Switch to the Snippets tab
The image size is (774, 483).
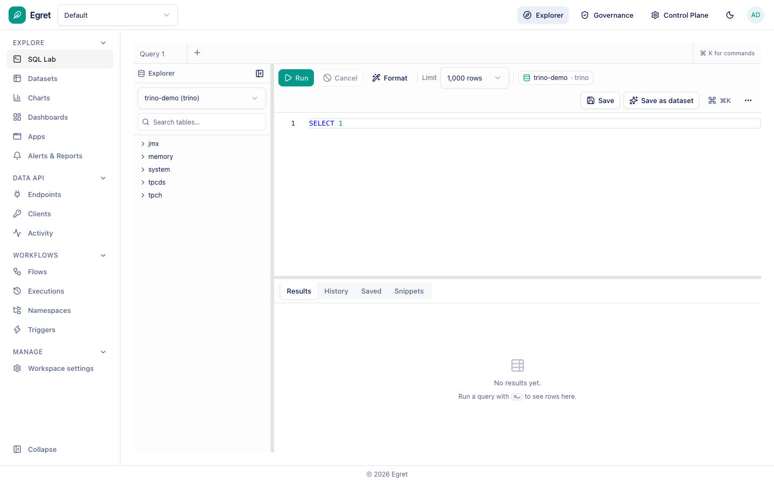point(409,291)
